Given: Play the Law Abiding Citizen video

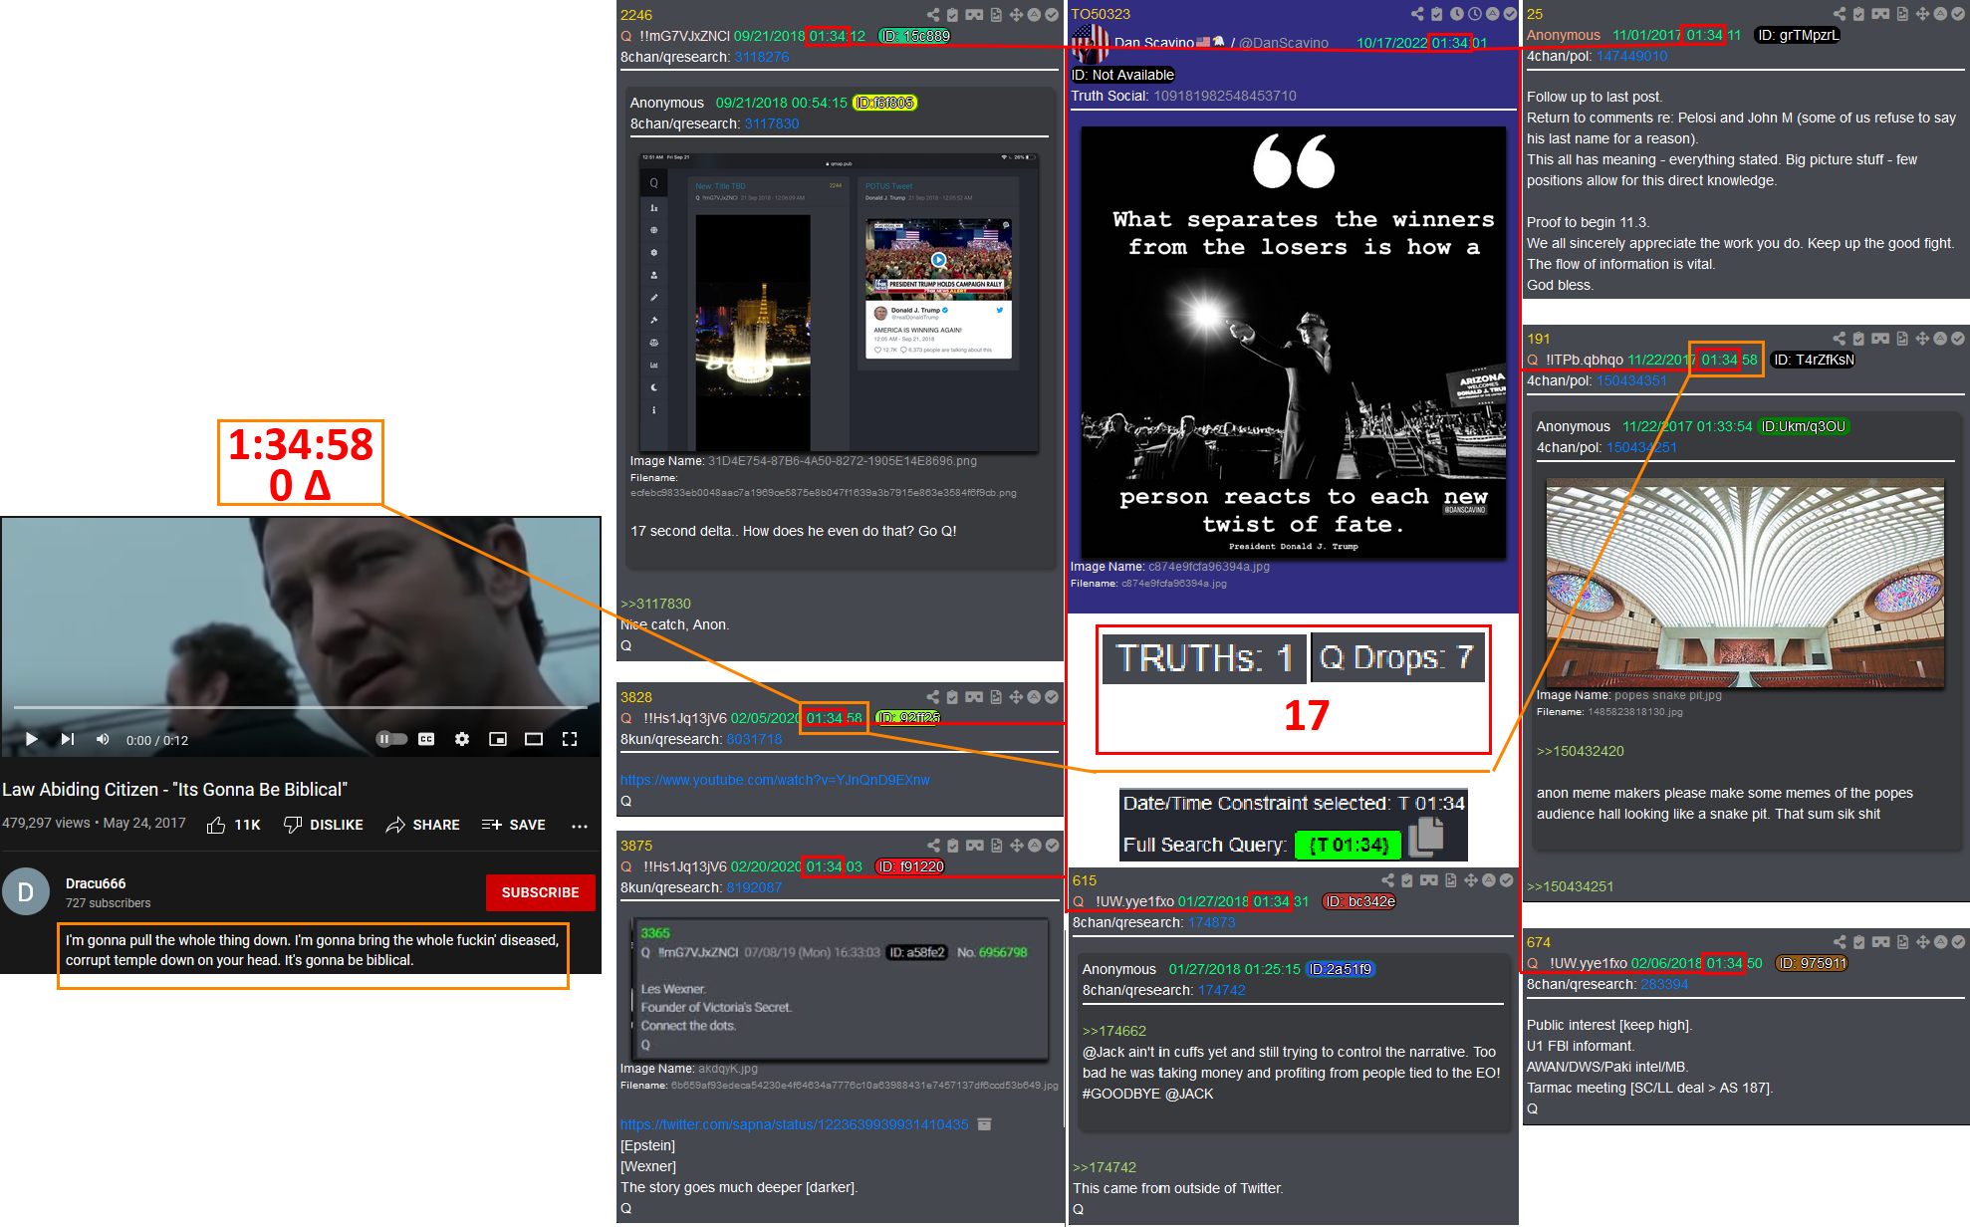Looking at the screenshot, I should (31, 739).
